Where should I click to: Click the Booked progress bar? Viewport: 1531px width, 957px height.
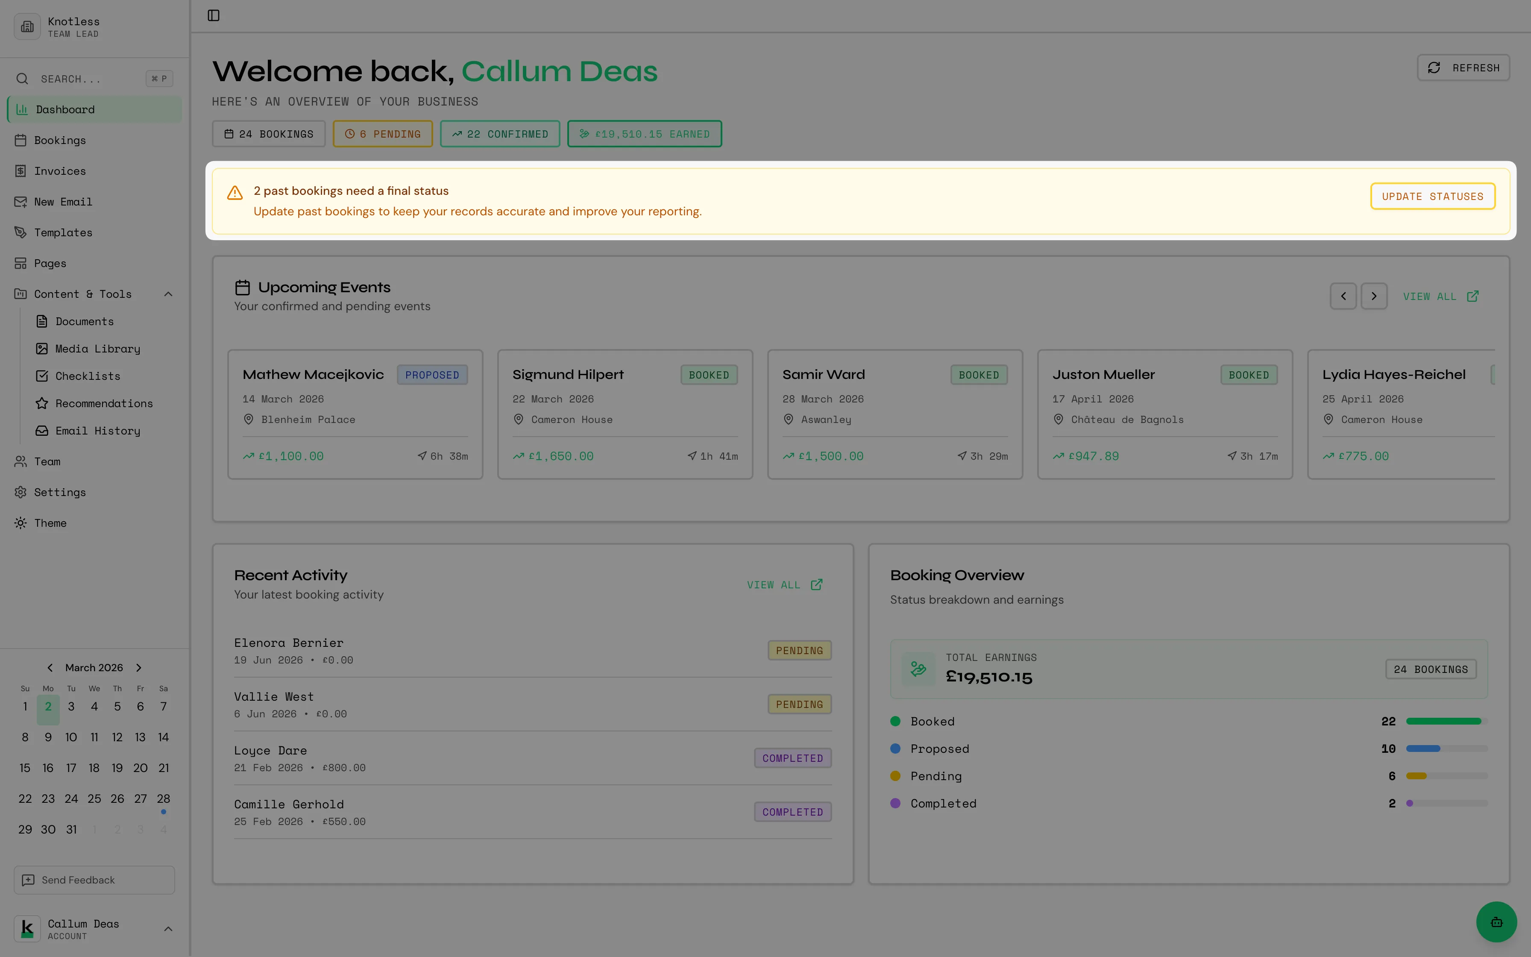(x=1446, y=722)
